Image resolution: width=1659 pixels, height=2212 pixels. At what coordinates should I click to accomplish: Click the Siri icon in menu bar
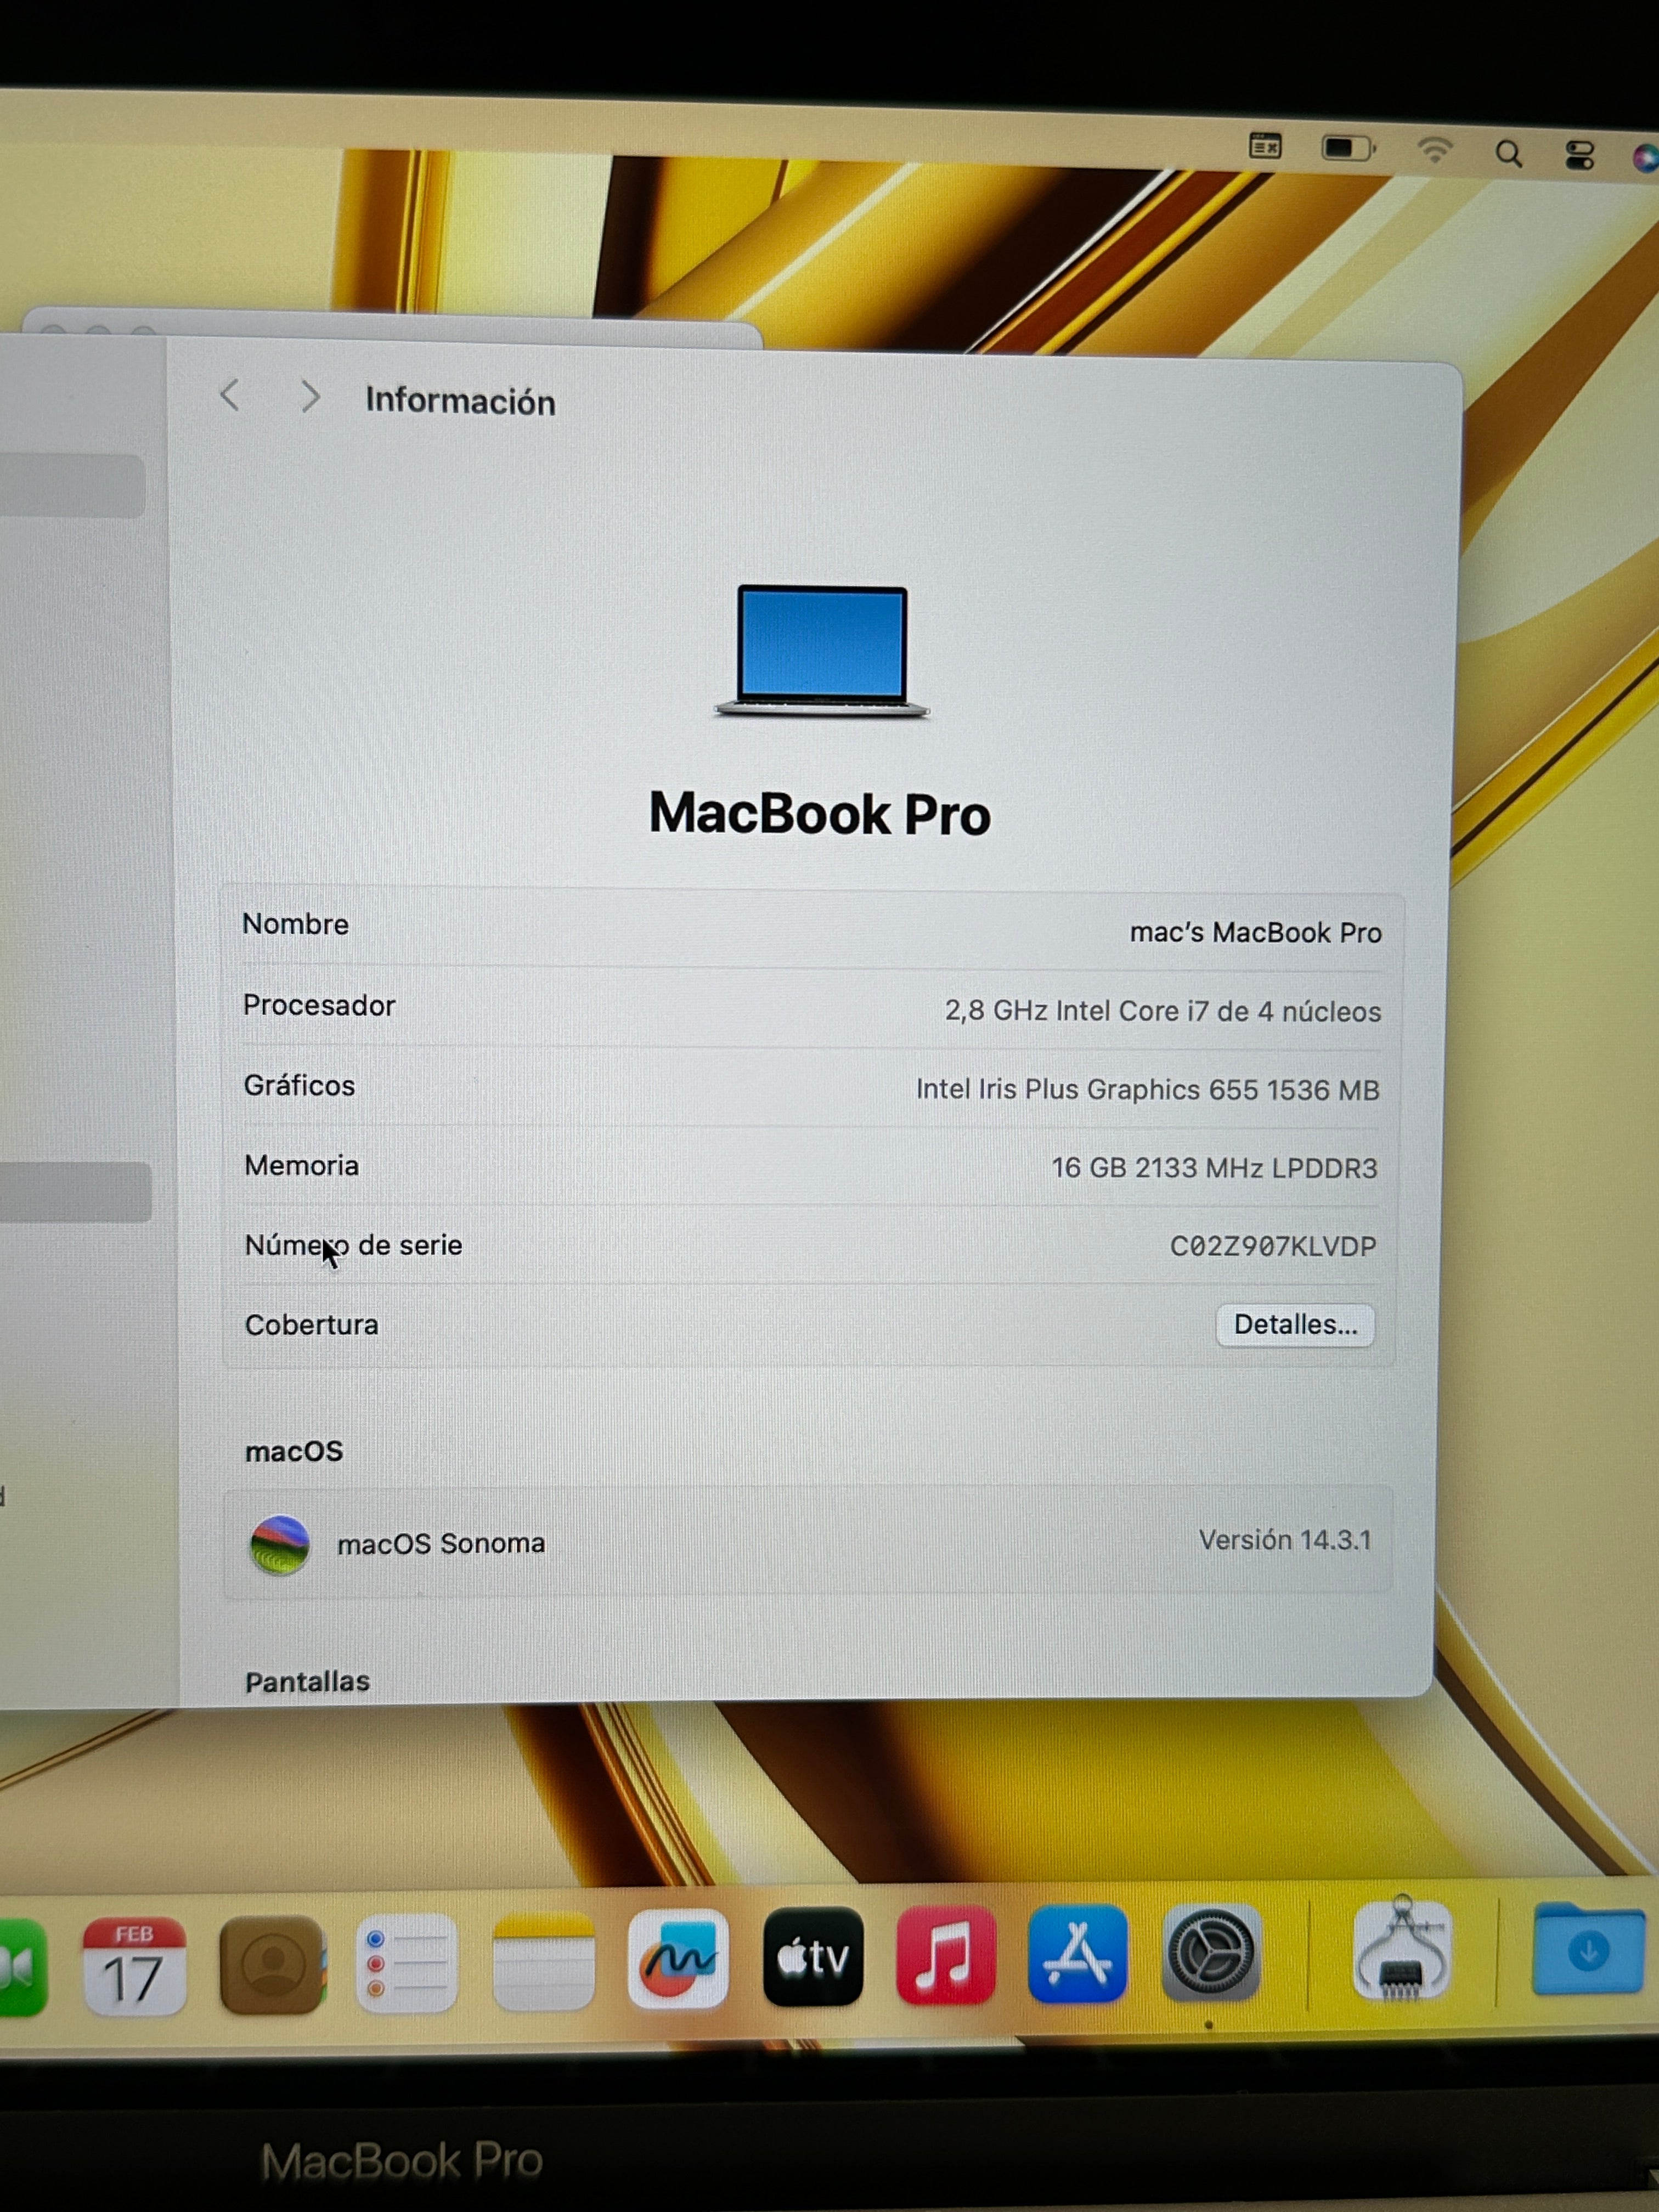[x=1645, y=158]
